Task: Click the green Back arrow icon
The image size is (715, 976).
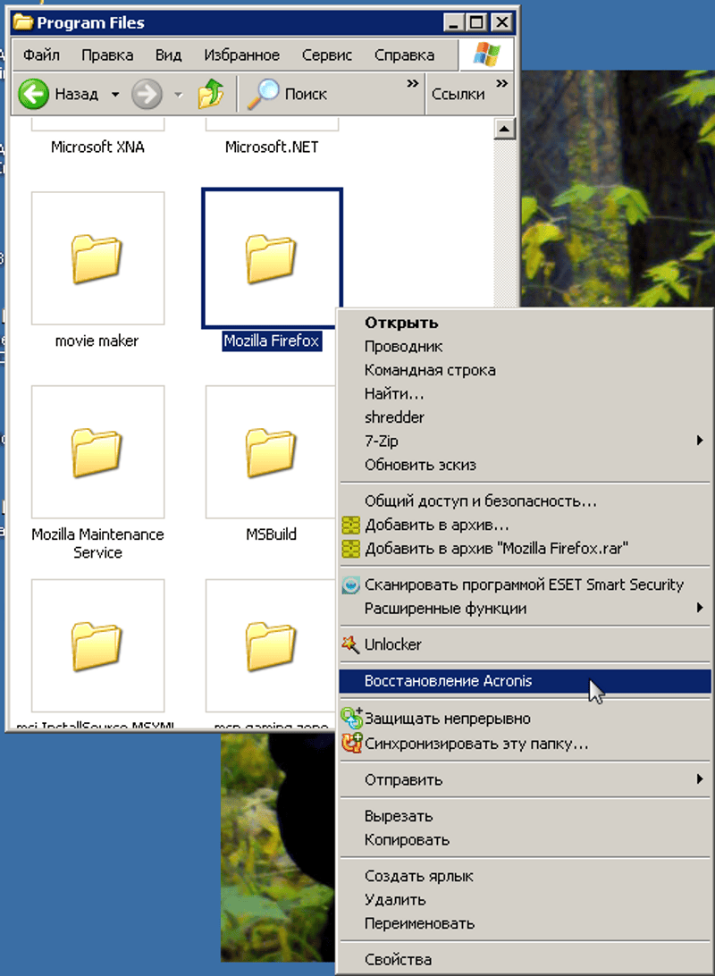Action: pyautogui.click(x=33, y=94)
